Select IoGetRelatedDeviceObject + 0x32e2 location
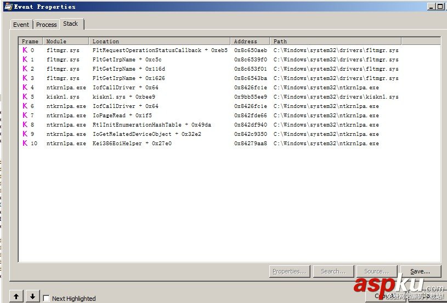Viewport: 447px width, 303px height. point(147,134)
